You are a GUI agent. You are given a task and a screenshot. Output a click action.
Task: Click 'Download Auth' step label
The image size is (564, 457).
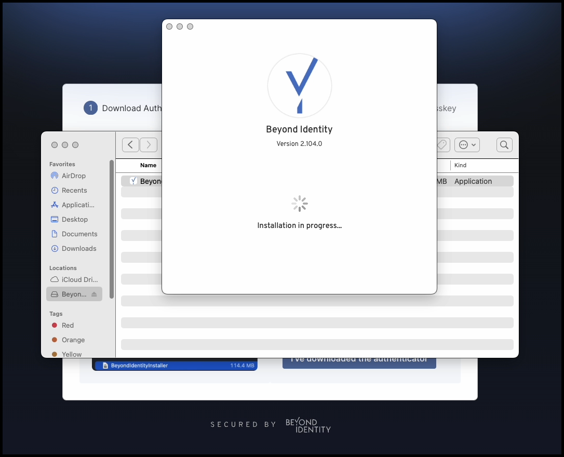pyautogui.click(x=131, y=108)
